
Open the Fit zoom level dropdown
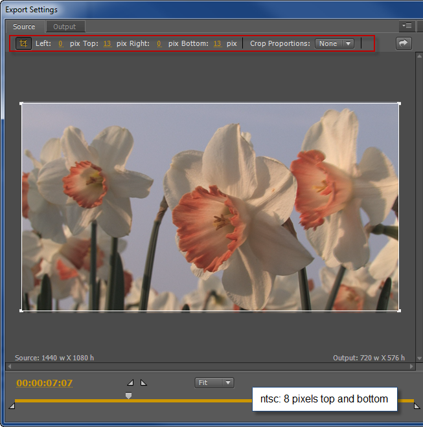click(214, 382)
